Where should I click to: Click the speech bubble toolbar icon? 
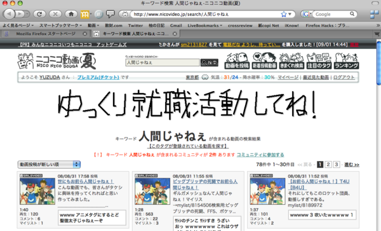tap(110, 14)
